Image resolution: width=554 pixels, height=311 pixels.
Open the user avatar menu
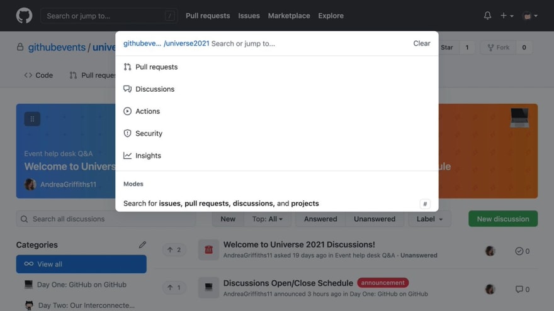[x=529, y=16]
